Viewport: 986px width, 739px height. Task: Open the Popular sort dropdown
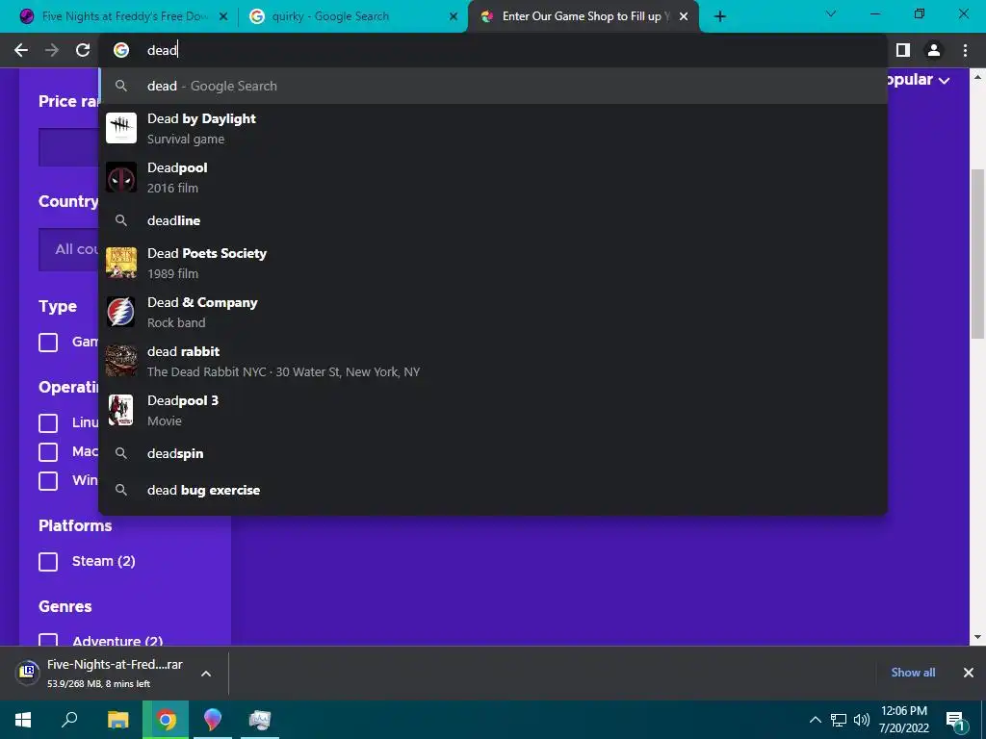pos(920,80)
